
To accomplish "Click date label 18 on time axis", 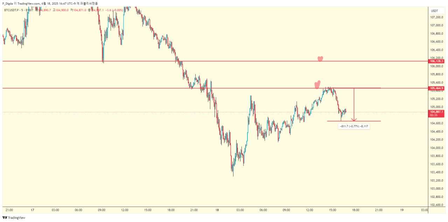I will pyautogui.click(x=217, y=210).
